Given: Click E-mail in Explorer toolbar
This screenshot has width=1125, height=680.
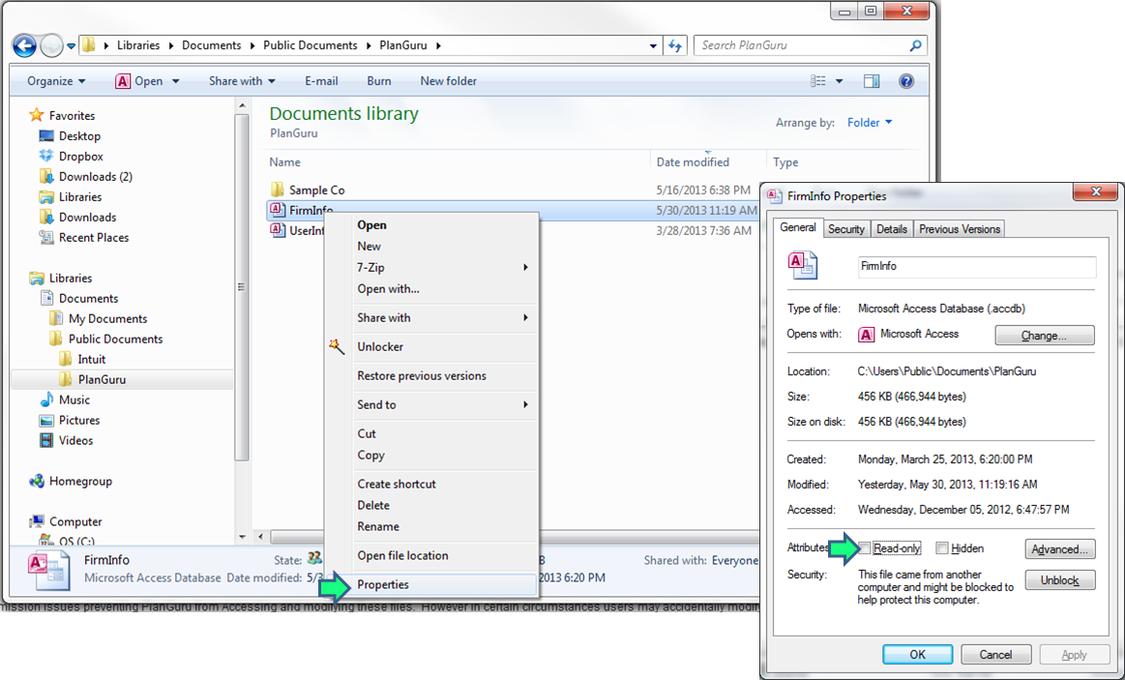Looking at the screenshot, I should click(321, 81).
